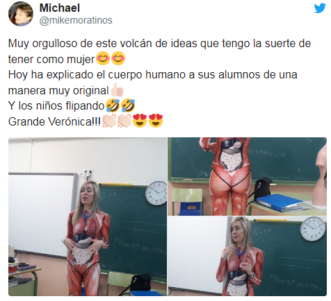Click the display name Michael
The image size is (331, 301).
[60, 8]
